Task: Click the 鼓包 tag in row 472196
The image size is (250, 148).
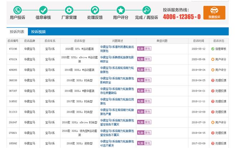Action: click(x=147, y=49)
